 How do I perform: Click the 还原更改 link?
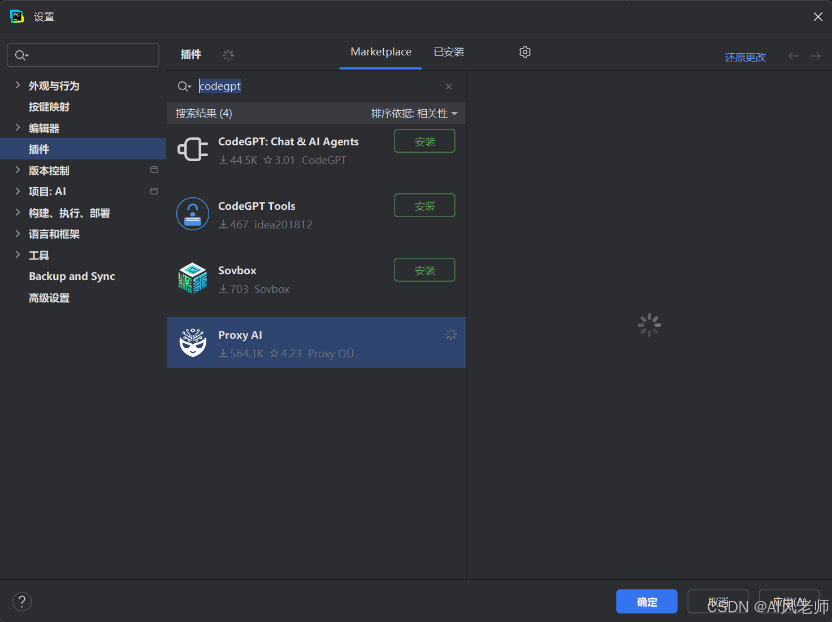pyautogui.click(x=745, y=57)
